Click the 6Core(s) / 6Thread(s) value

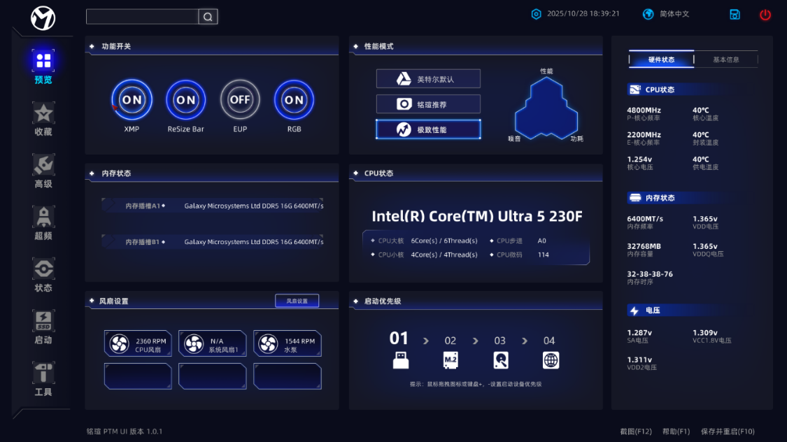[444, 241]
